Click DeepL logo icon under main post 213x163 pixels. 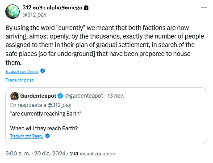click(42, 71)
